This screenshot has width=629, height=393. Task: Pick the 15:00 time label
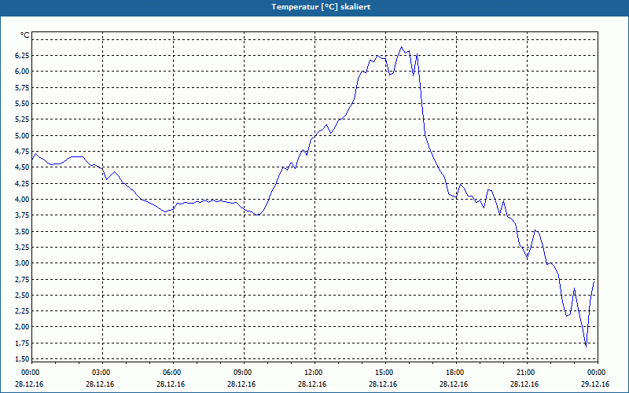pyautogui.click(x=384, y=373)
